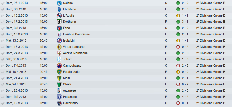232x107 pixels.
Task: Click the L'Aquila team badge
Action: coord(59,16)
